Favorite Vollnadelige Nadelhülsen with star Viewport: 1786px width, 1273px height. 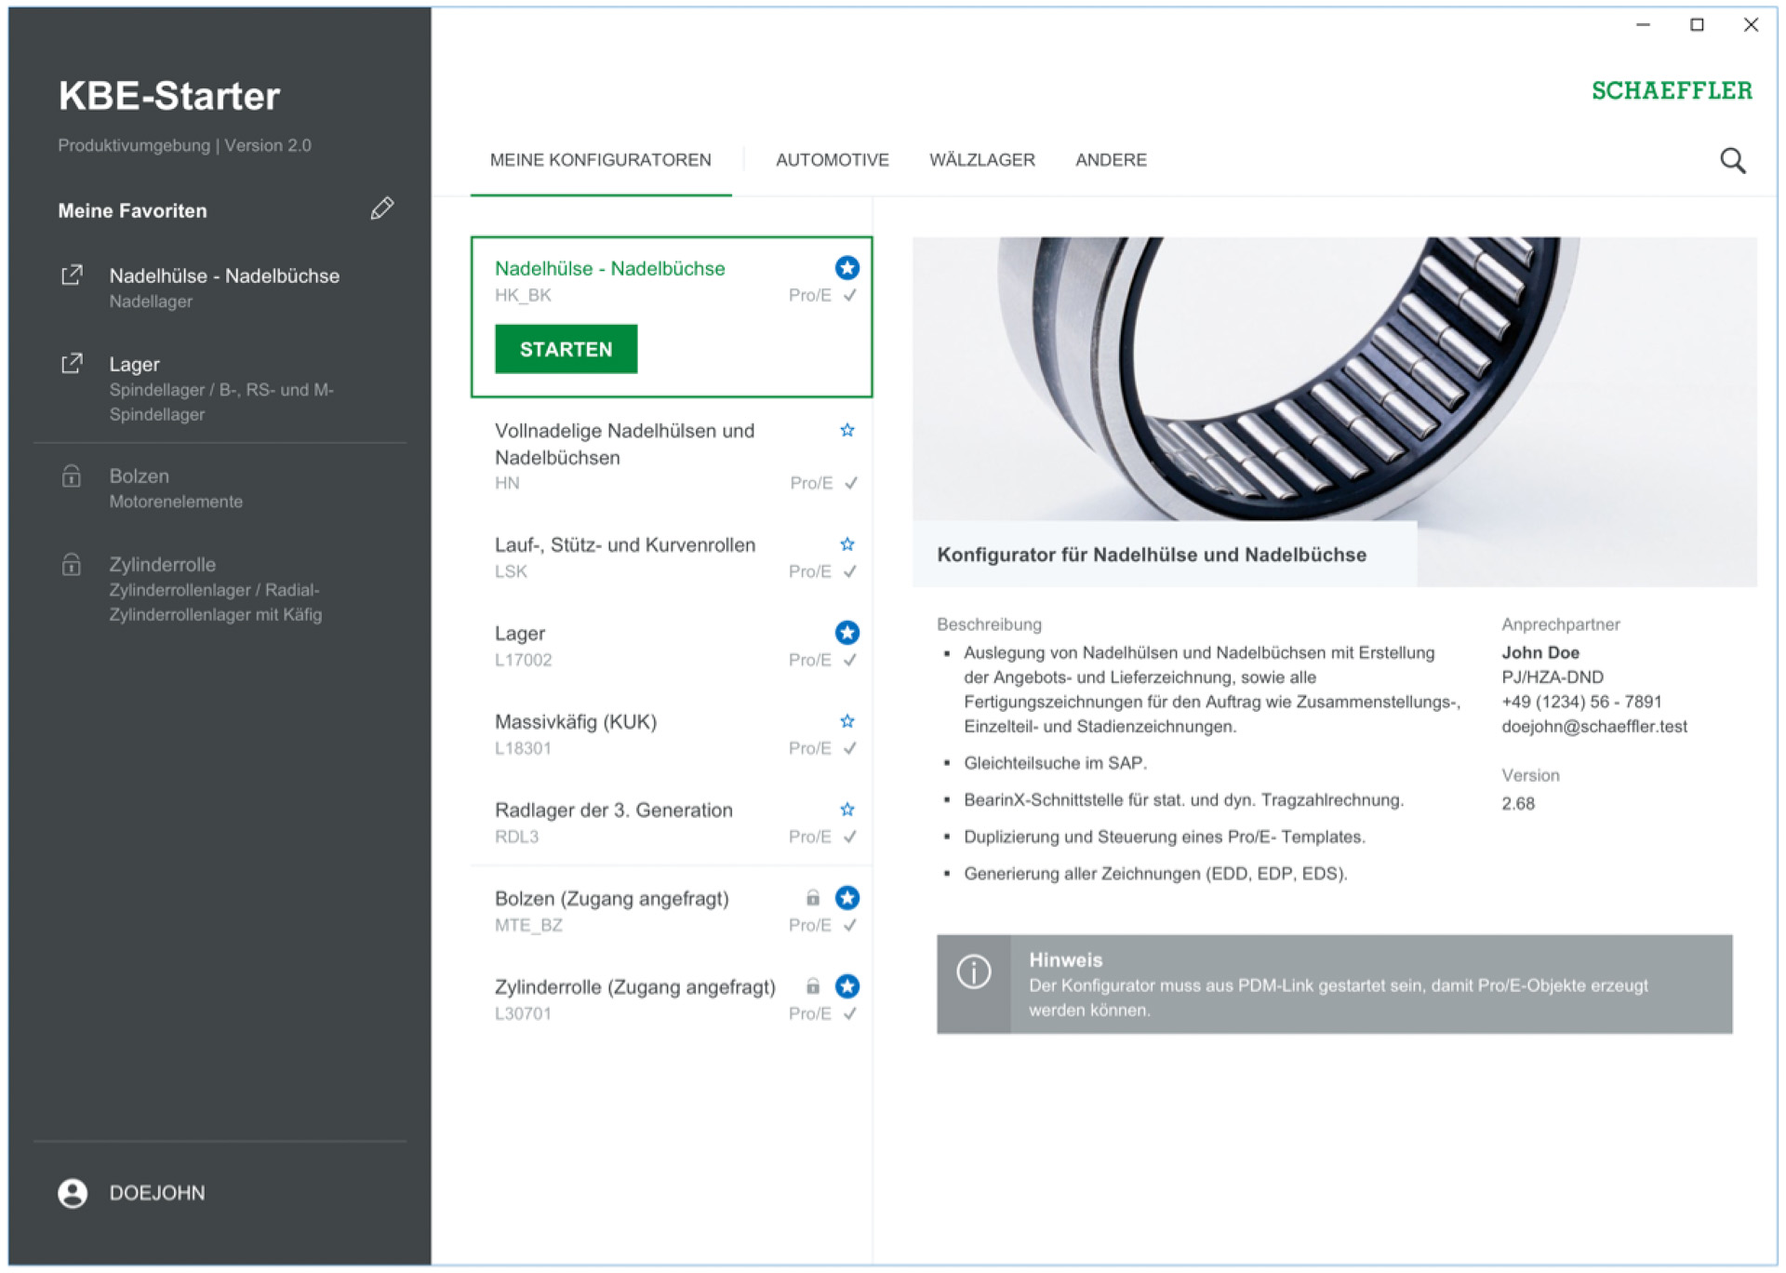coord(846,430)
